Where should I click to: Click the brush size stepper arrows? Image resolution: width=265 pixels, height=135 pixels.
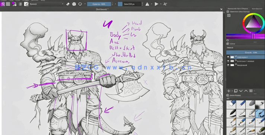(143, 4)
